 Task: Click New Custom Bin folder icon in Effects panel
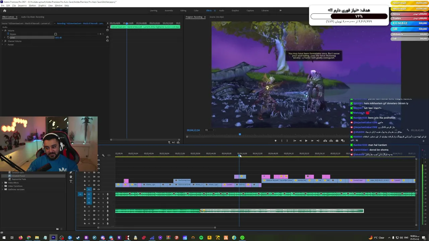pyautogui.click(x=57, y=229)
